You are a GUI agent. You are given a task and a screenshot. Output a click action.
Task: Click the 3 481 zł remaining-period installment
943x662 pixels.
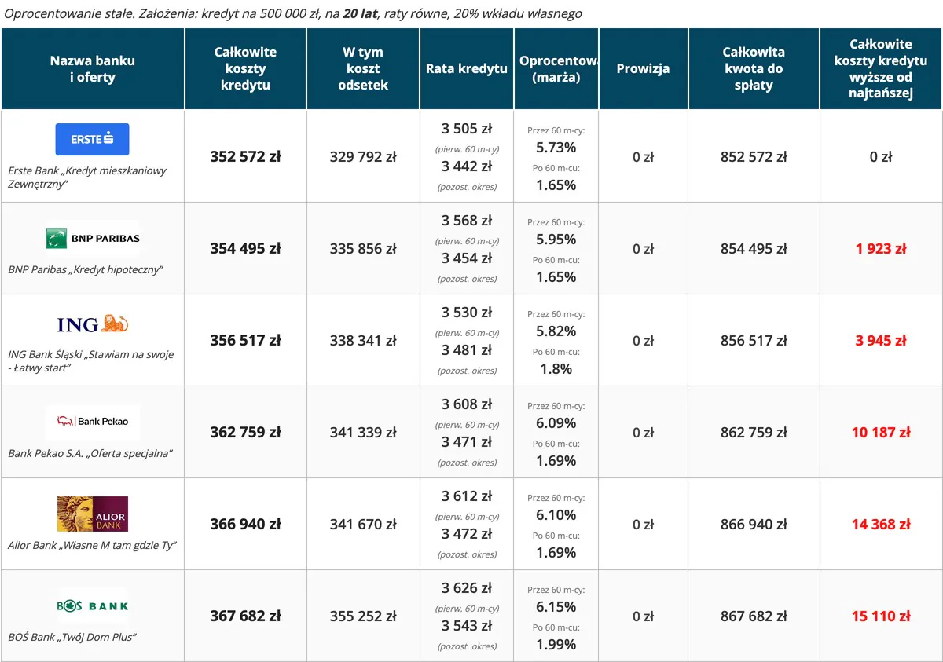coord(467,350)
